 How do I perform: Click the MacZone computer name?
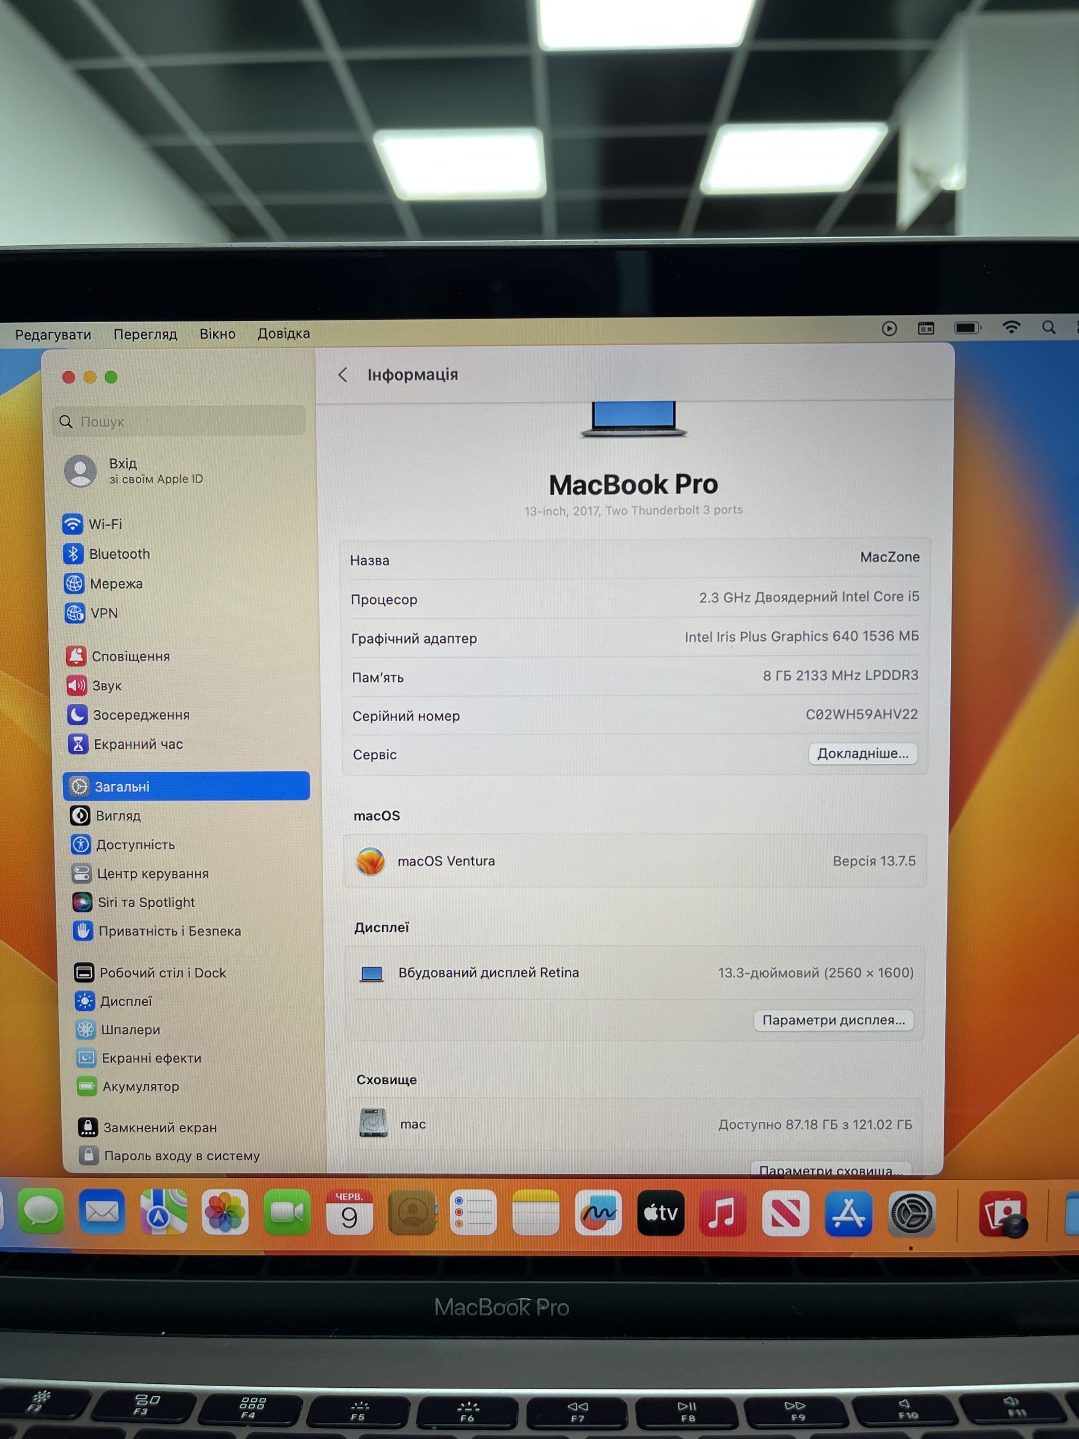(889, 557)
